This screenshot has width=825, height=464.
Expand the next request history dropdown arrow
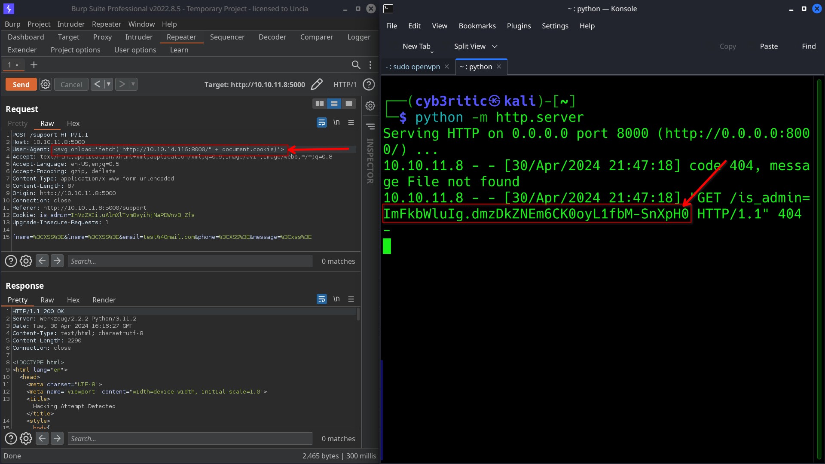(x=133, y=84)
